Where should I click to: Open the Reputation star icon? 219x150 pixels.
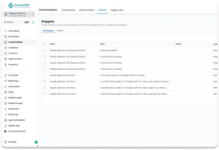pyautogui.click(x=6, y=109)
